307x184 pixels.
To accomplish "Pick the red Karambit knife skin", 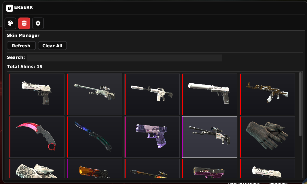I will [x=37, y=137].
